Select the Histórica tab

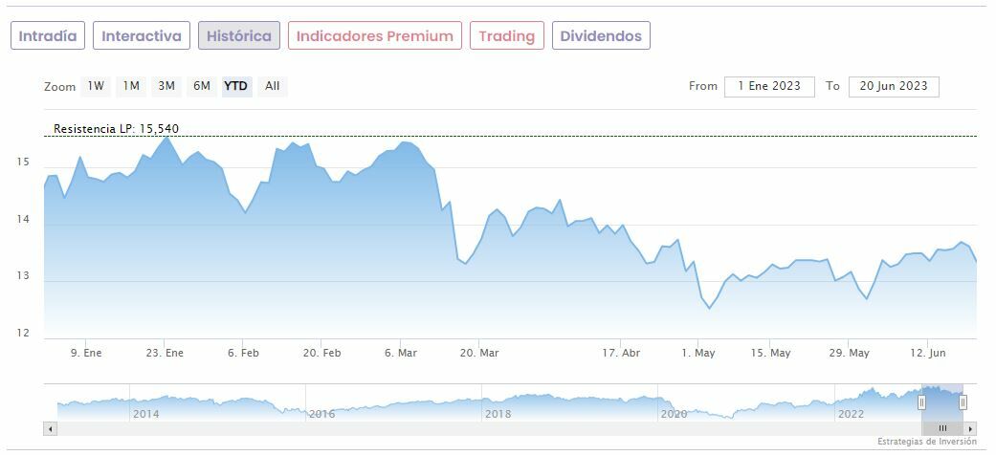click(x=239, y=36)
